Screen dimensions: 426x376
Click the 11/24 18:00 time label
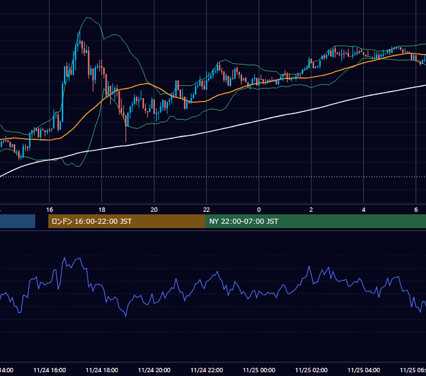pos(102,370)
